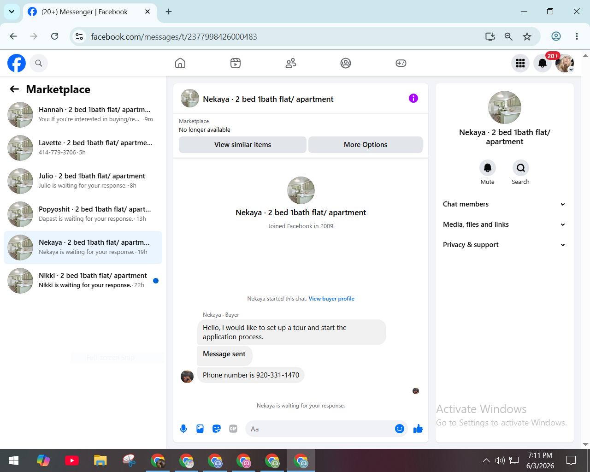
Task: Click More Options button
Action: tap(366, 145)
